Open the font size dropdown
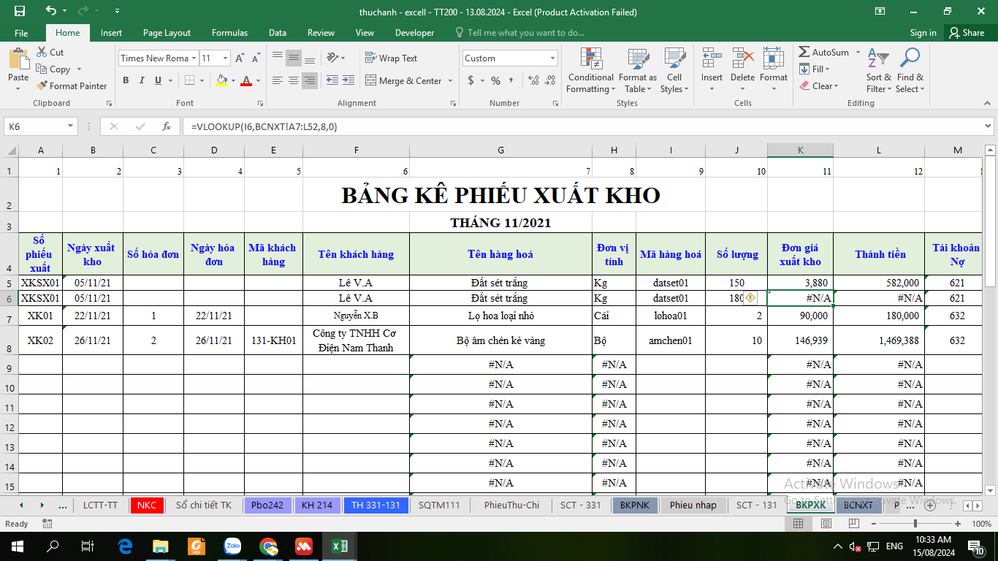This screenshot has height=561, width=998. click(x=225, y=58)
